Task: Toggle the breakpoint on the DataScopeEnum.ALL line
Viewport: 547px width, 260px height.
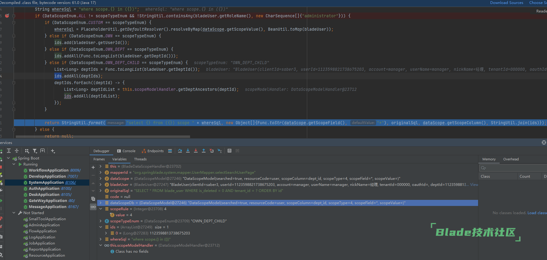Action: [x=7, y=16]
